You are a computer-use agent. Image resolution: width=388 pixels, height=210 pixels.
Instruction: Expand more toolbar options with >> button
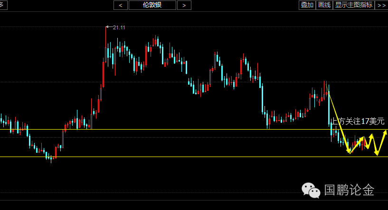click(x=381, y=5)
